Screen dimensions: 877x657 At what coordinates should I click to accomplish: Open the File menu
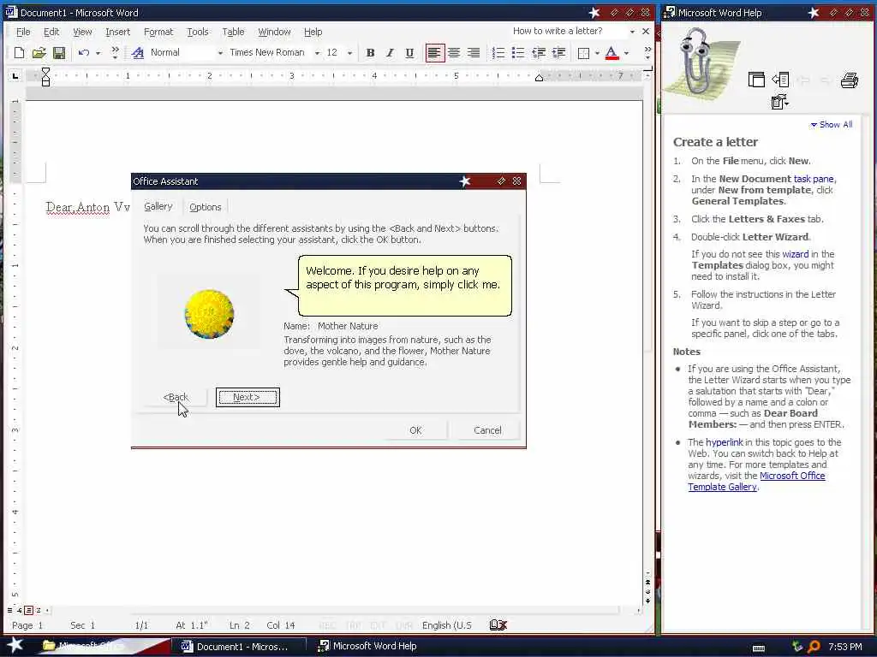(x=23, y=32)
